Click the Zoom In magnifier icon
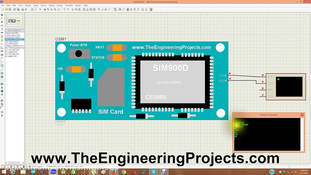 (48, 9)
